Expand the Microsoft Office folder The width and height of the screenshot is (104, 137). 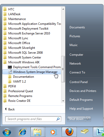[32, 43]
